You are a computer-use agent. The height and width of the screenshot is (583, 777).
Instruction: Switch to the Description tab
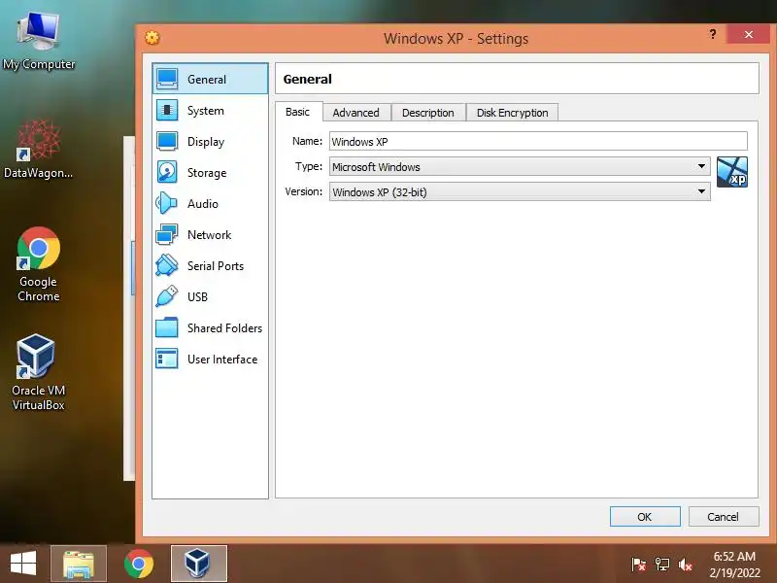[x=428, y=113]
